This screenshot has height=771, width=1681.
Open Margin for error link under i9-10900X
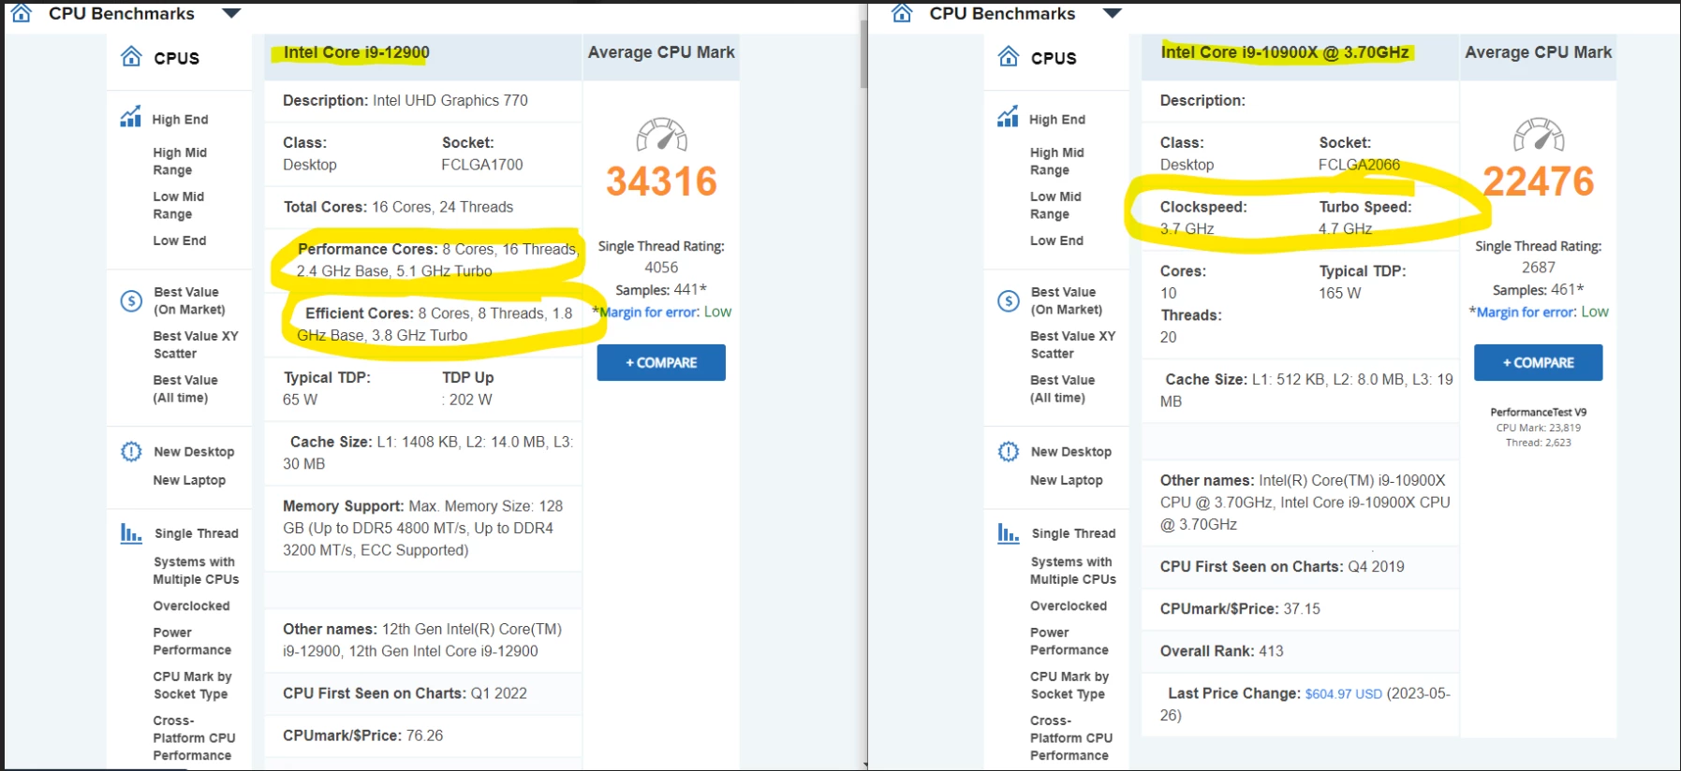1526,313
